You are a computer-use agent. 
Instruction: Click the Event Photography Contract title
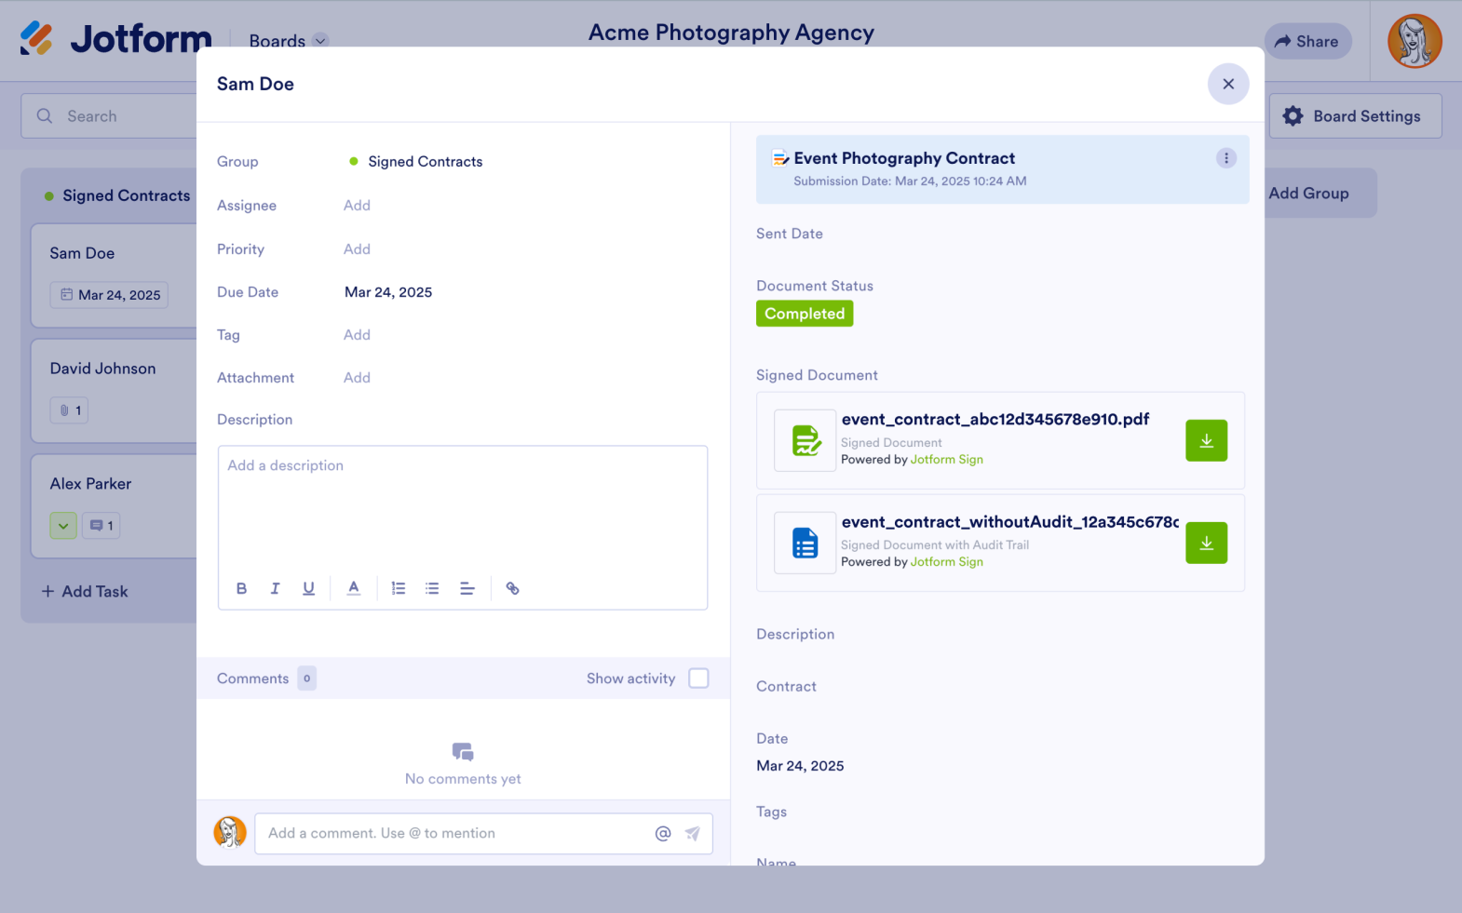(904, 158)
